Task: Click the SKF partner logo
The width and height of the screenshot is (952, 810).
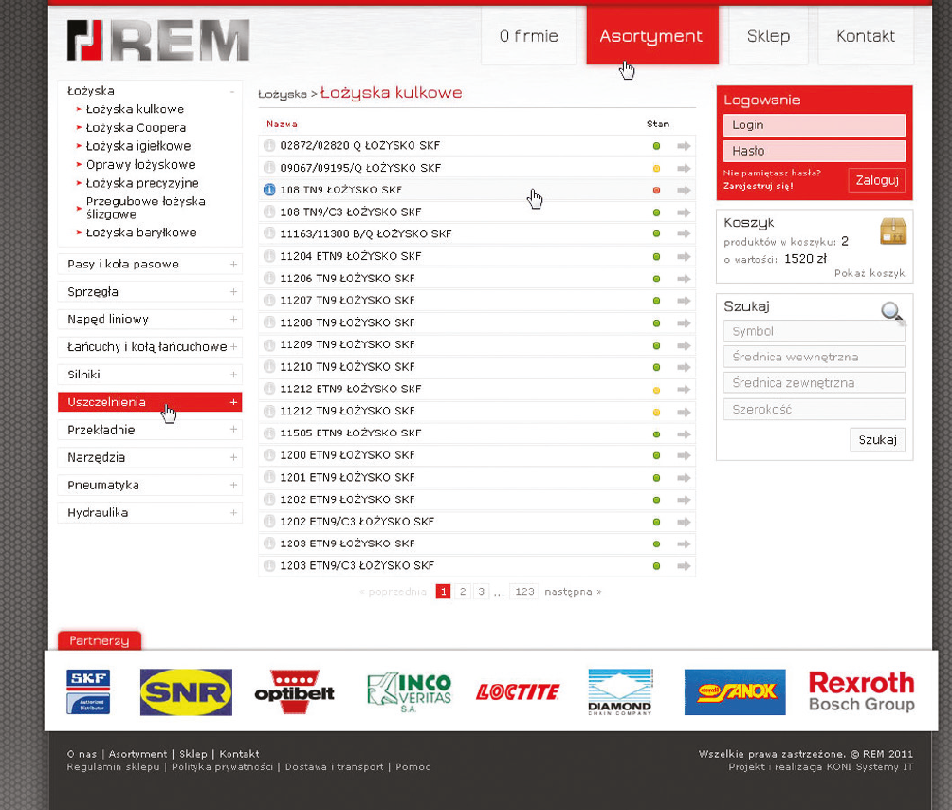Action: pyautogui.click(x=88, y=691)
